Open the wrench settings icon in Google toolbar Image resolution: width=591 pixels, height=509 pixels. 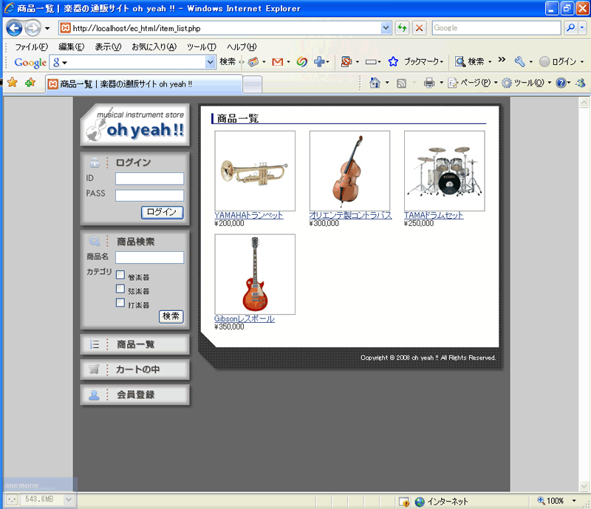tap(520, 61)
